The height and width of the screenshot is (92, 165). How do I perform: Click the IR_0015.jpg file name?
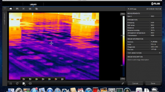pos(132,9)
